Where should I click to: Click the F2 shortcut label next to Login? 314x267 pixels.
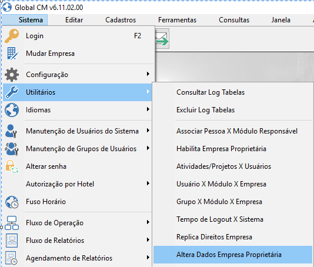(x=138, y=36)
